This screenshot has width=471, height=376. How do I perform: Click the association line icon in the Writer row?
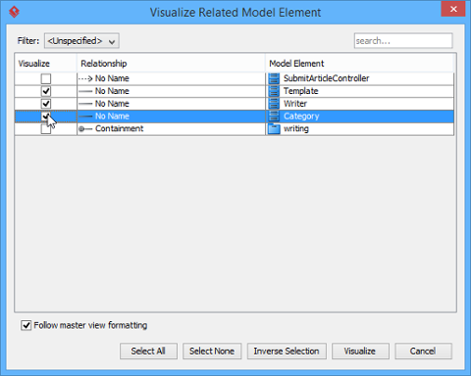[x=85, y=104]
